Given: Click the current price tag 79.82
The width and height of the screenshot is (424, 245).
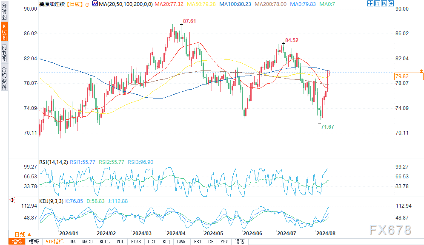Looking at the screenshot, I should (409, 76).
